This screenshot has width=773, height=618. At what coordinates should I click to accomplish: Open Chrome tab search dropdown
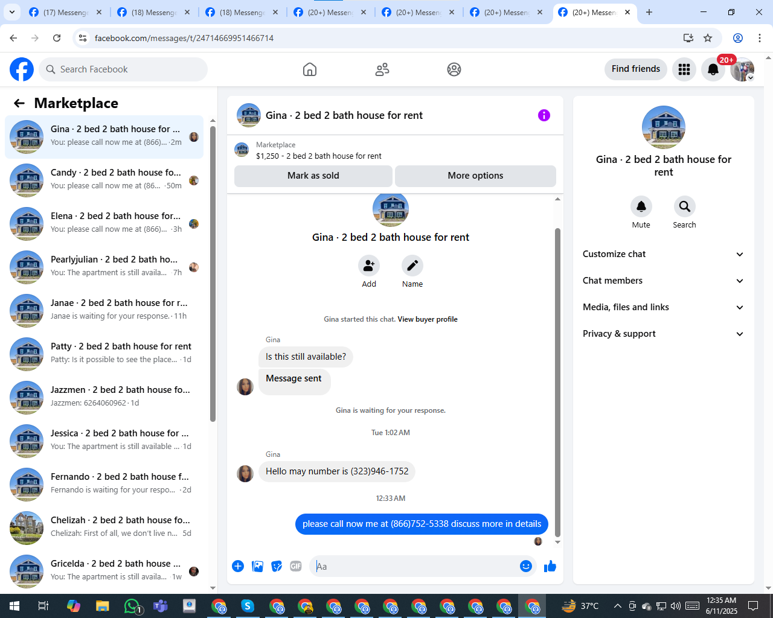coord(12,12)
